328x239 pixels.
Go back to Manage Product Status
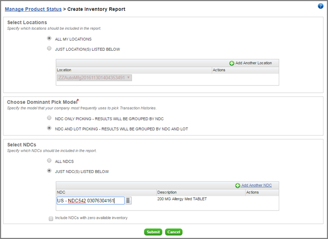(33, 9)
